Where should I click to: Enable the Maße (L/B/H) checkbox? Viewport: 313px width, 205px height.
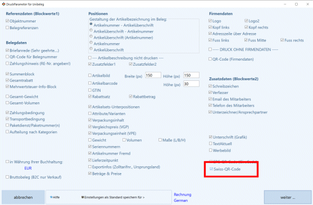(x=160, y=140)
